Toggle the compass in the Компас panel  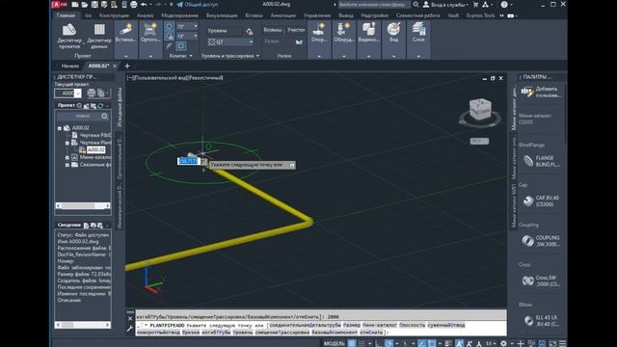170,26
